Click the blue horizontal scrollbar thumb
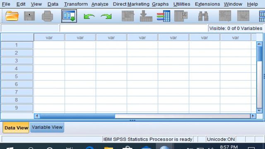The height and width of the screenshot is (149, 265). pos(77,116)
